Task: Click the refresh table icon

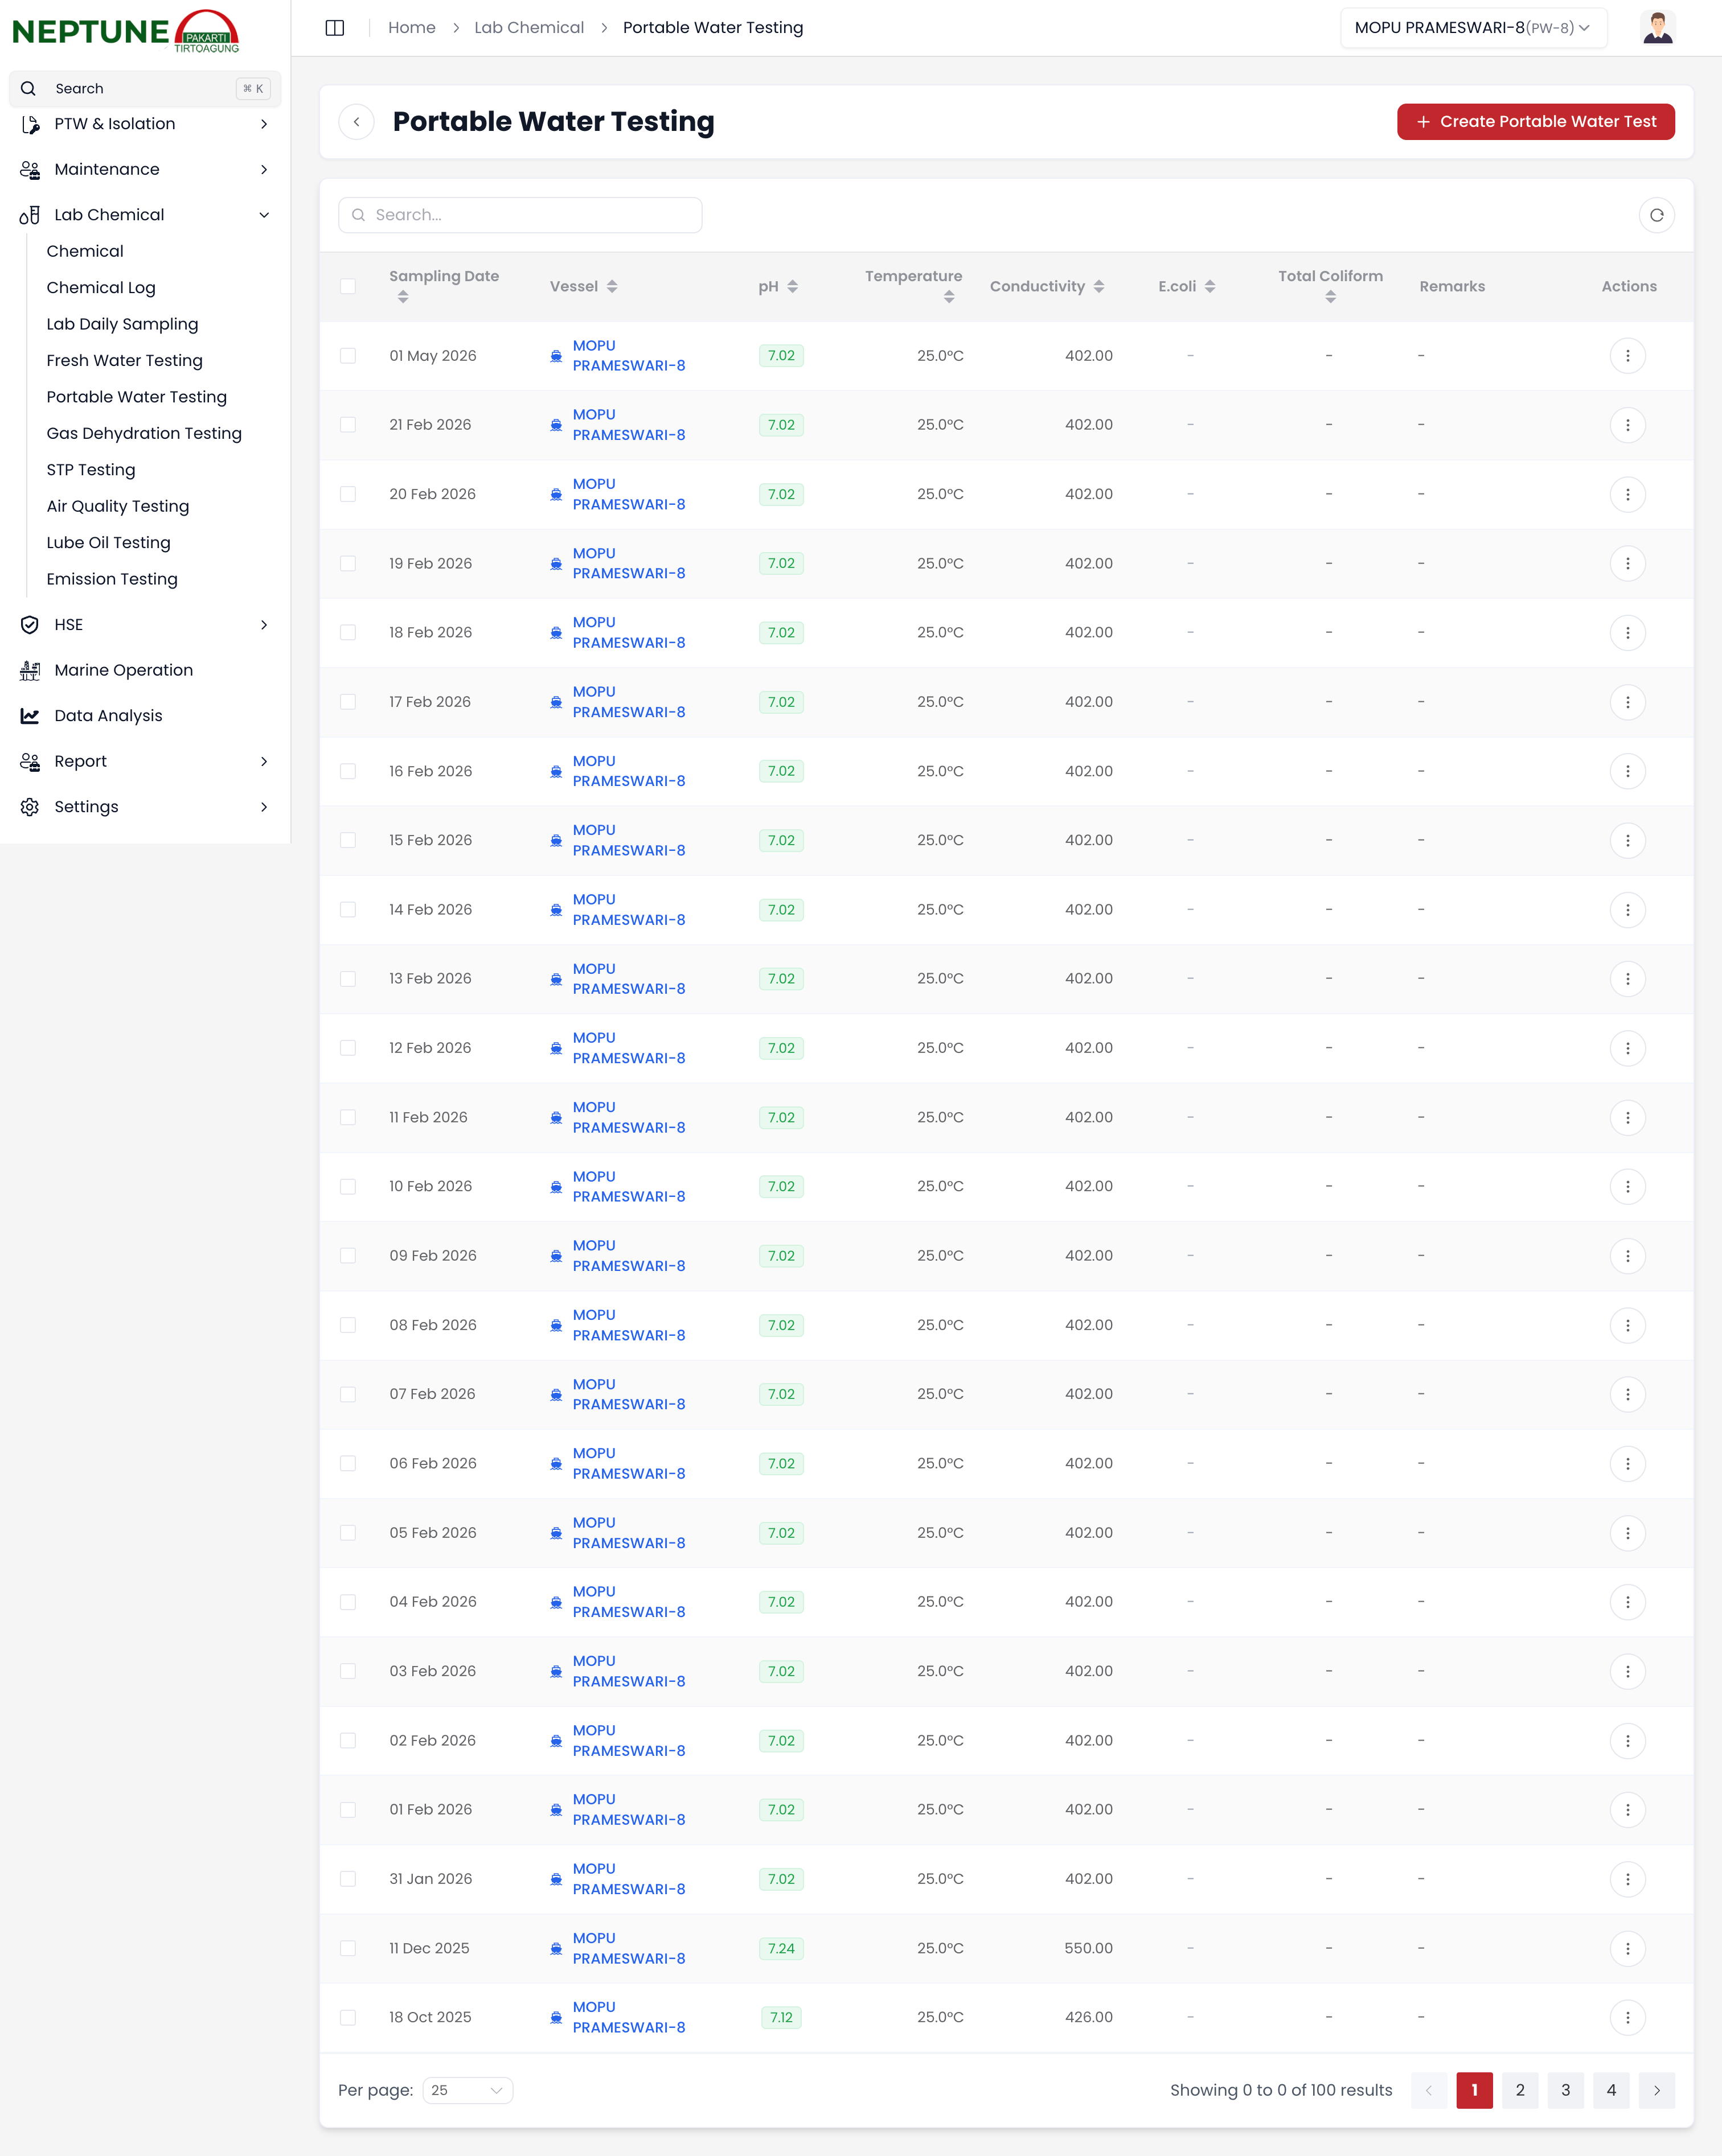Action: pos(1656,215)
